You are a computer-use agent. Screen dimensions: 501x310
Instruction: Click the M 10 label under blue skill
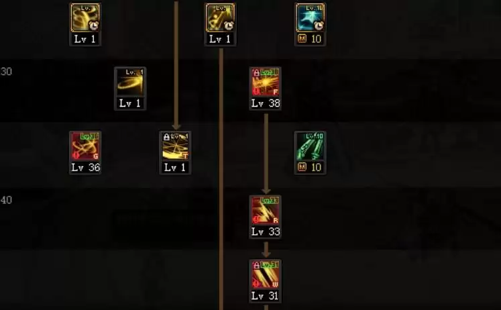(x=310, y=39)
